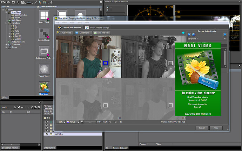Click the set marker icon in Sequence marker panel

click(19, 107)
